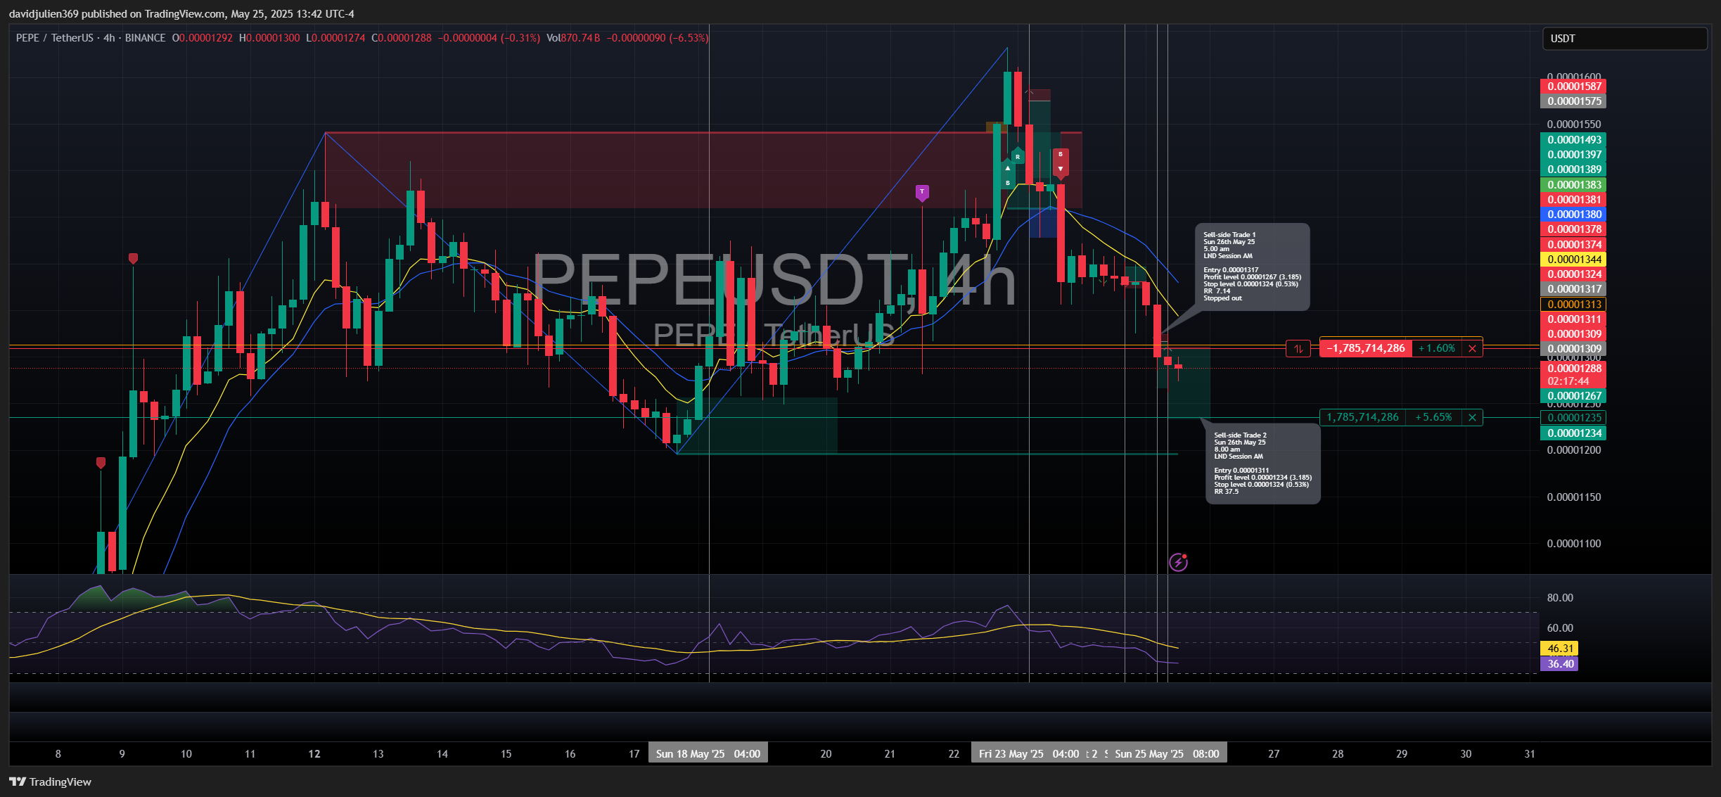
Task: Click the 80.00 RSI scale level
Action: pyautogui.click(x=1560, y=598)
